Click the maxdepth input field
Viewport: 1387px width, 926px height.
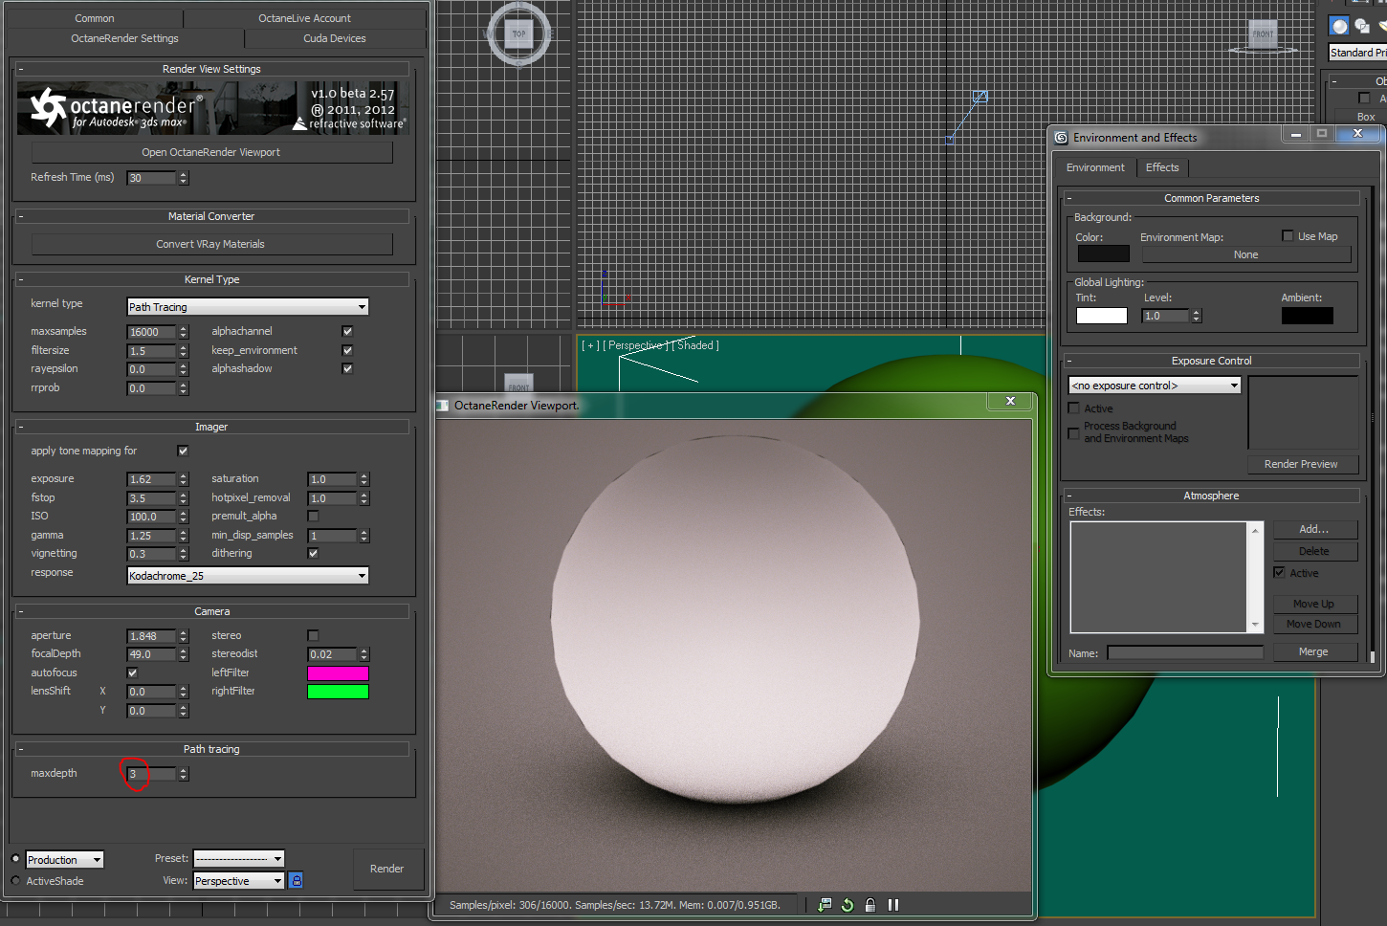click(x=151, y=774)
